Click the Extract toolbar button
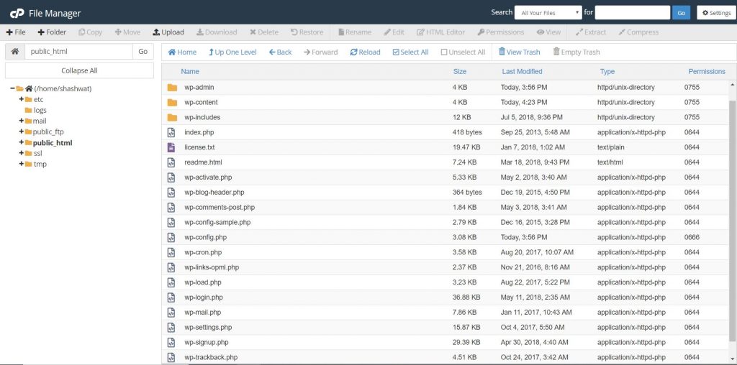This screenshot has width=737, height=365. (x=591, y=32)
